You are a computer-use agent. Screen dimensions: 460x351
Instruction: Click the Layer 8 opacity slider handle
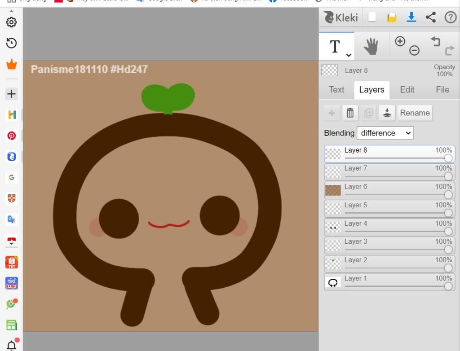[448, 158]
